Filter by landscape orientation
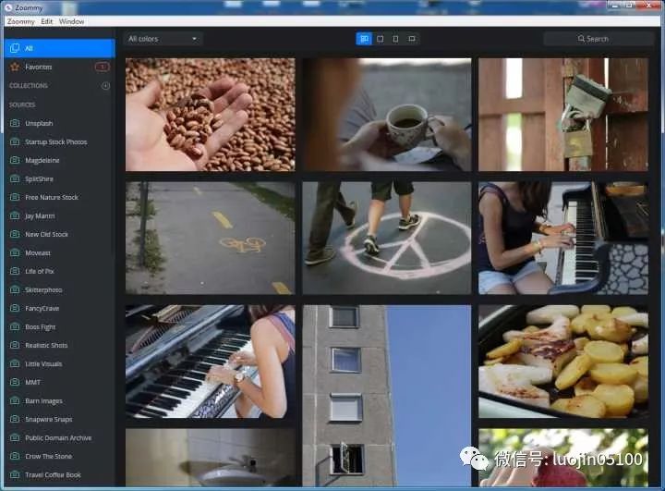This screenshot has height=491, width=665. tap(411, 39)
